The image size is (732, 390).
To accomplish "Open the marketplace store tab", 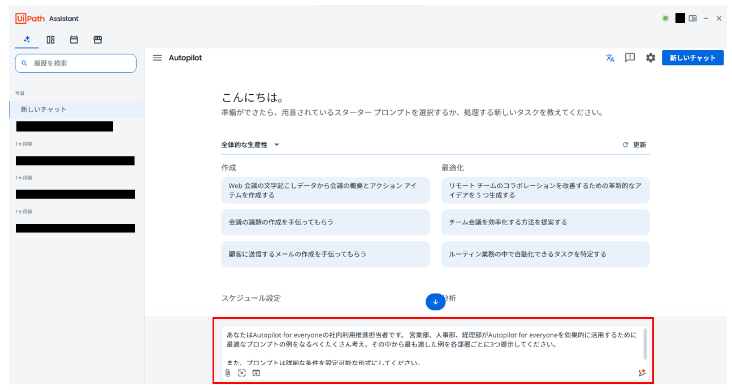I will 97,40.
